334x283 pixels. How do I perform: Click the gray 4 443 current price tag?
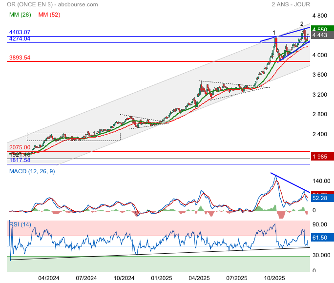click(x=322, y=35)
